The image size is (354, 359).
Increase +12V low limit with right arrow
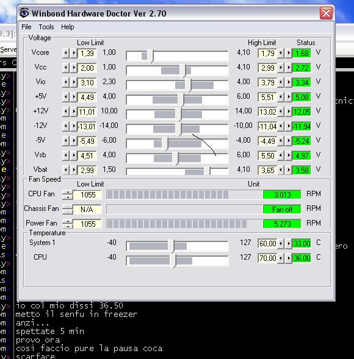click(x=73, y=112)
